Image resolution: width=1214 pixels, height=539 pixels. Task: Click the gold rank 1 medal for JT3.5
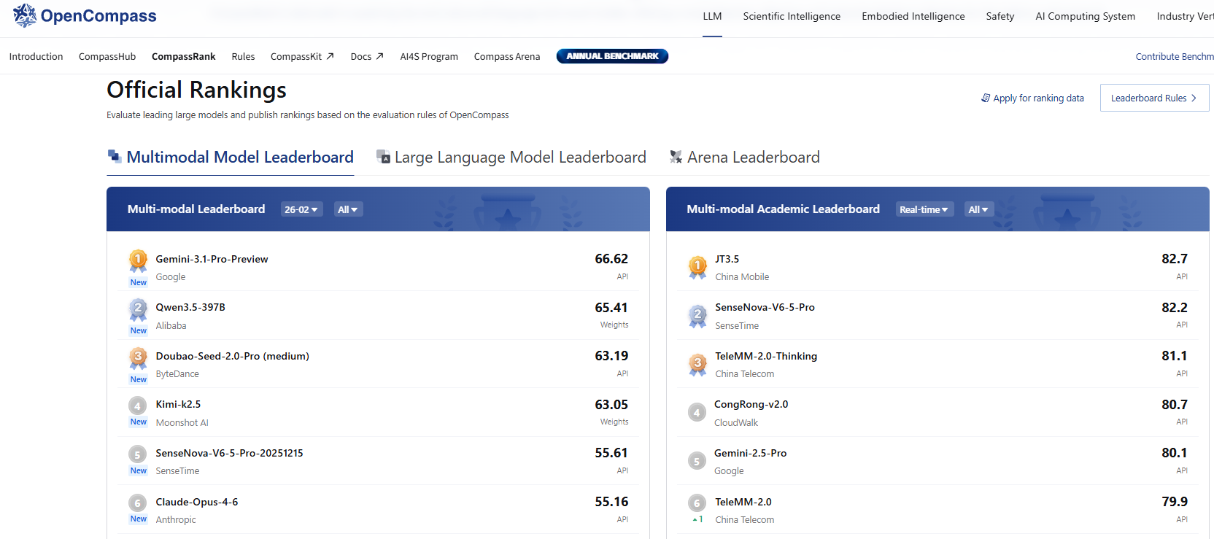(x=697, y=268)
